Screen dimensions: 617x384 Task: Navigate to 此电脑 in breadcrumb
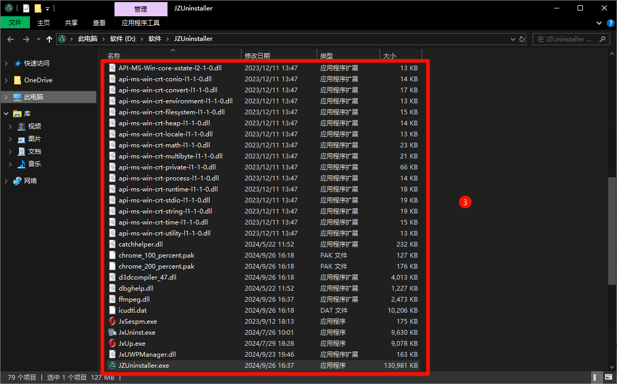coord(88,38)
